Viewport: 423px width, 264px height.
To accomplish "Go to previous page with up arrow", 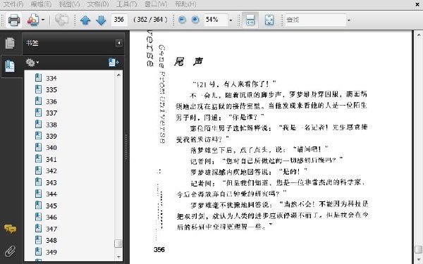I will pos(85,20).
